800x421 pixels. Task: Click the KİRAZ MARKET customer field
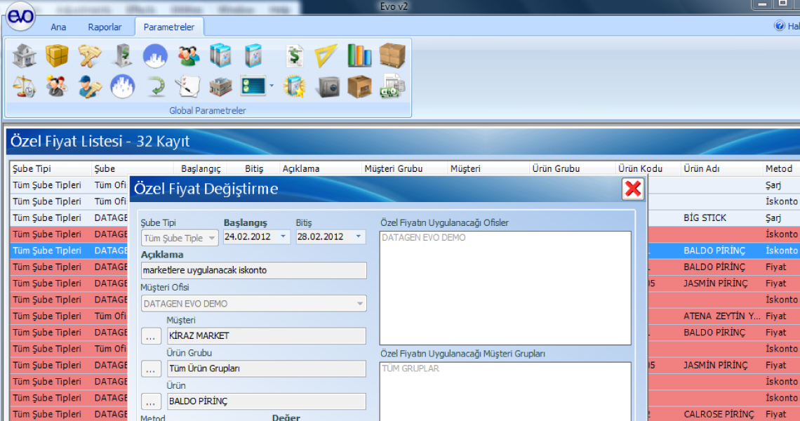267,336
